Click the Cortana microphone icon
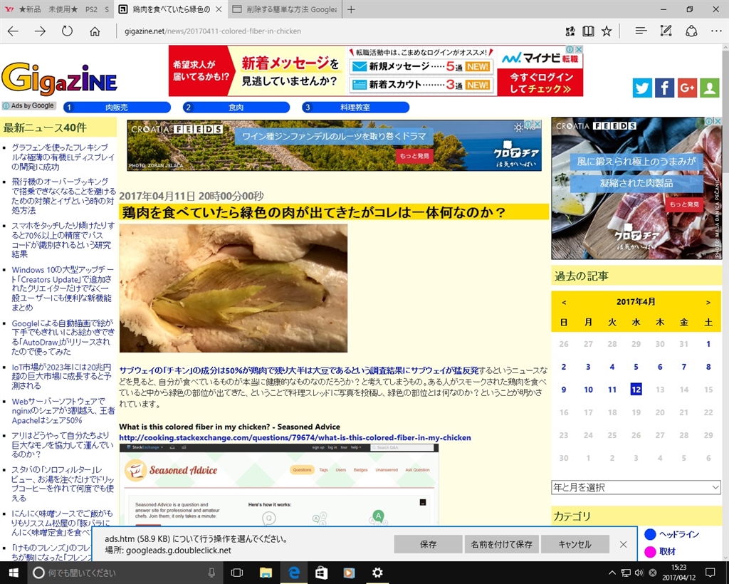This screenshot has height=584, width=729. pyautogui.click(x=211, y=573)
